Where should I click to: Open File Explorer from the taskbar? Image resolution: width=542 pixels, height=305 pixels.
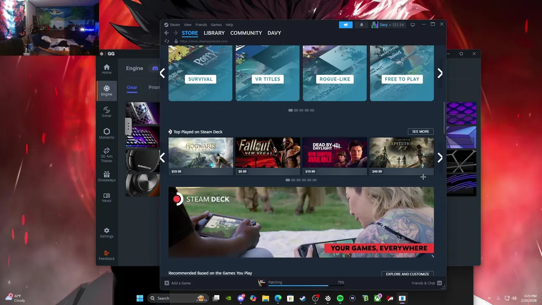[265, 298]
